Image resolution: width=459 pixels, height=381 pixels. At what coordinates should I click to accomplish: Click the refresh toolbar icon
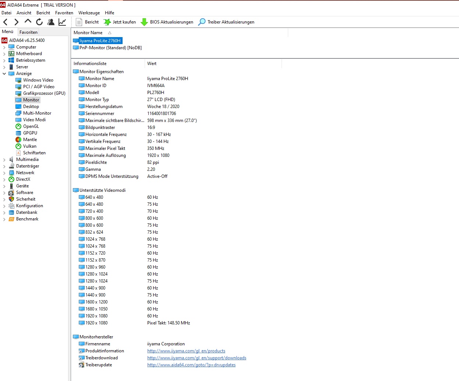[39, 22]
